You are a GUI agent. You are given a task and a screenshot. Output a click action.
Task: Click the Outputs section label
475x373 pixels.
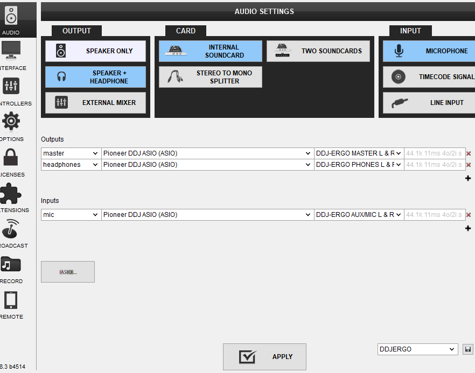pos(52,139)
